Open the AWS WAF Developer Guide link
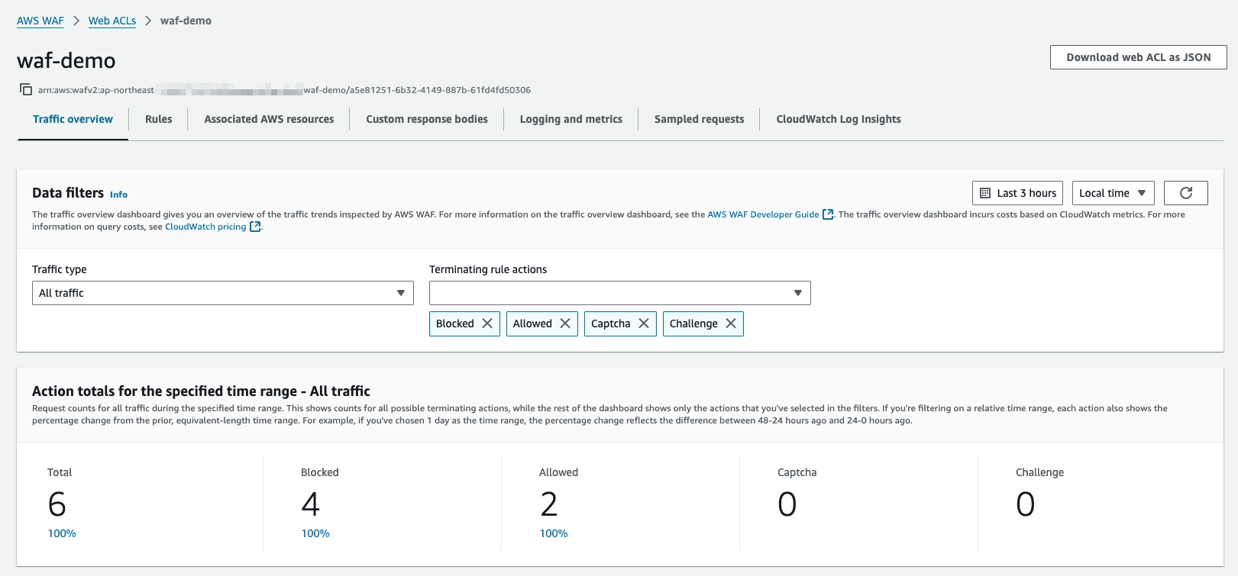Image resolution: width=1238 pixels, height=576 pixels. point(770,214)
